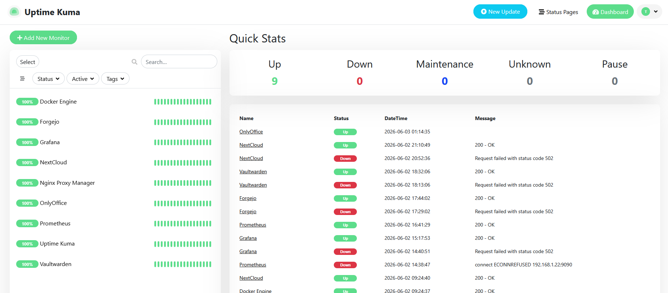668x293 pixels.
Task: Click the 100% badge for Vaultwarden
Action: [x=27, y=264]
